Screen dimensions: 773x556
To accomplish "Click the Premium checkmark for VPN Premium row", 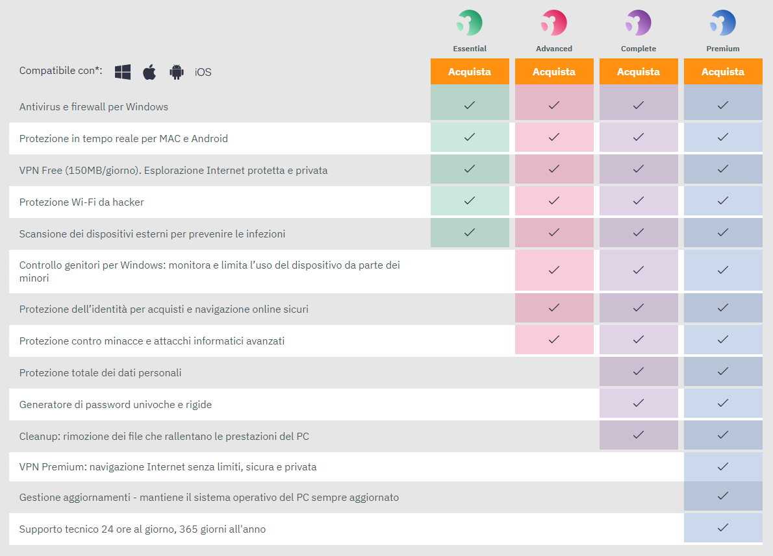I will [x=723, y=466].
